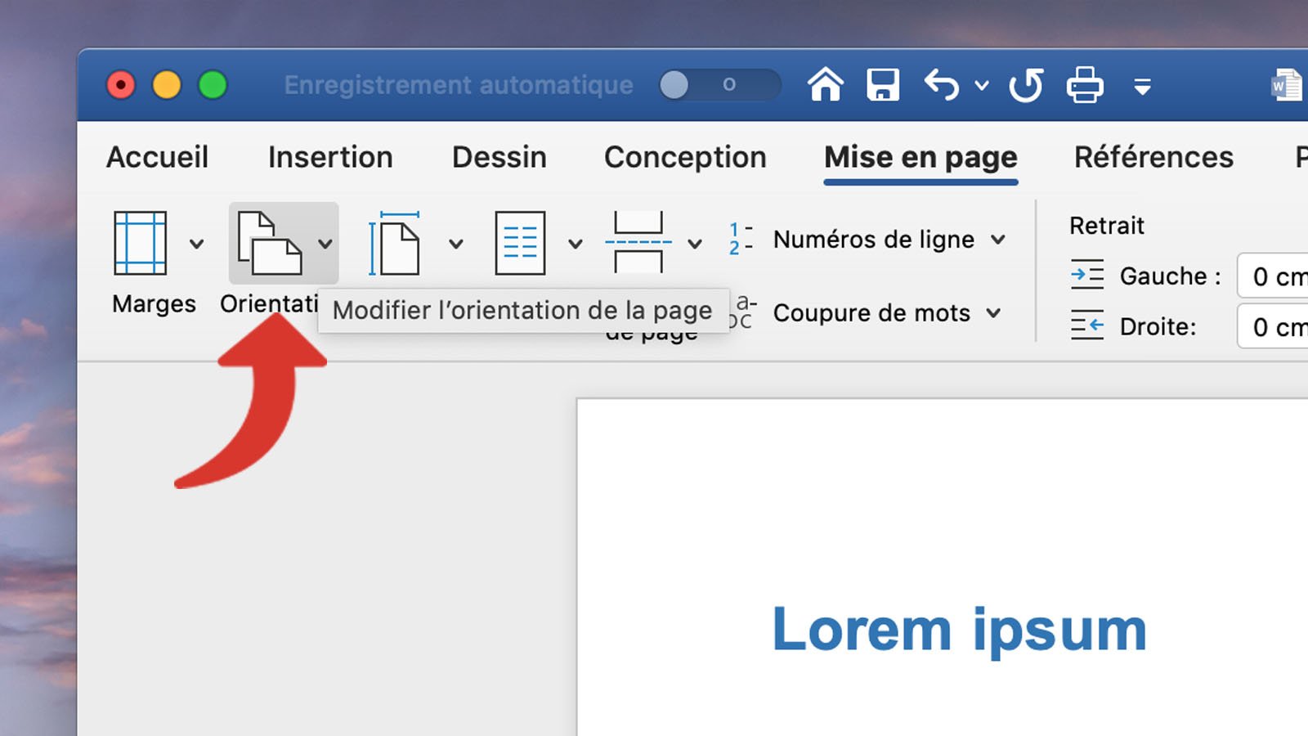Click the Orientation page icon
The height and width of the screenshot is (736, 1308).
pyautogui.click(x=270, y=243)
